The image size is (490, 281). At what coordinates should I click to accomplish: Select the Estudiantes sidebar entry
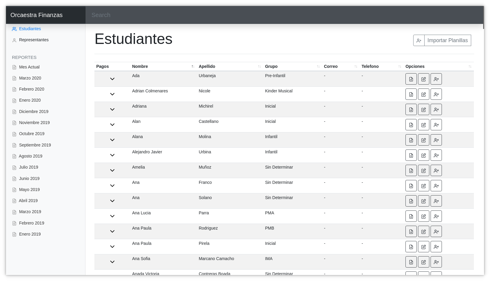coord(30,29)
